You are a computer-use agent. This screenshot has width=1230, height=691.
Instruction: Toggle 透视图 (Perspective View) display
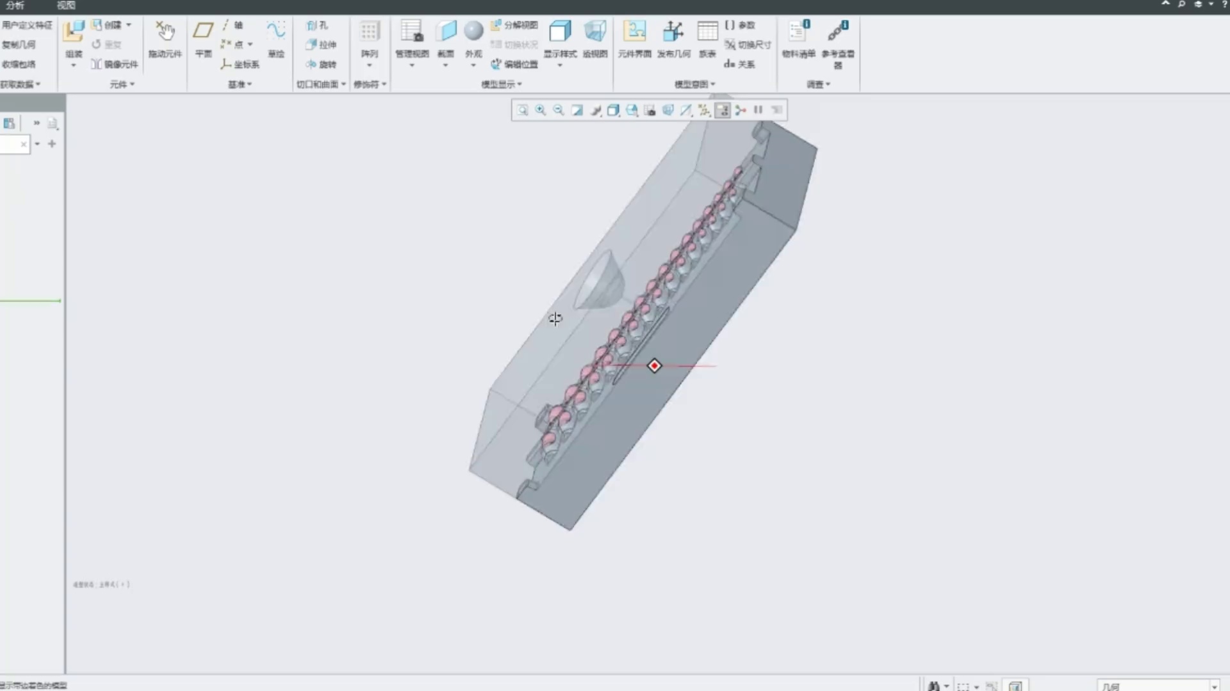(x=594, y=32)
